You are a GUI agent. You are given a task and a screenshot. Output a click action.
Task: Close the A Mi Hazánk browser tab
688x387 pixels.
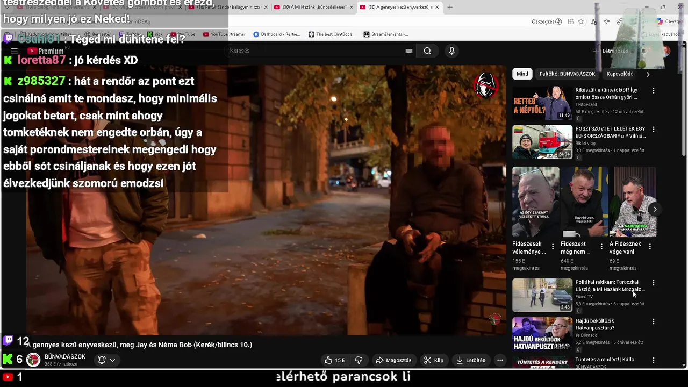point(352,7)
